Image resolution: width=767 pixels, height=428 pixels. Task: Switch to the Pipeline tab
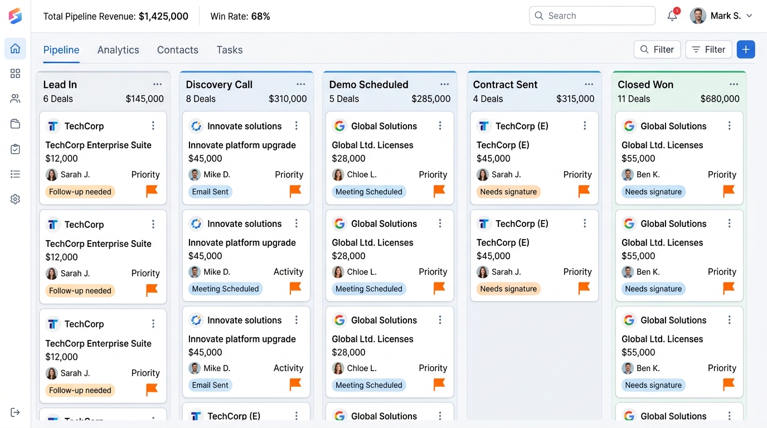click(61, 50)
